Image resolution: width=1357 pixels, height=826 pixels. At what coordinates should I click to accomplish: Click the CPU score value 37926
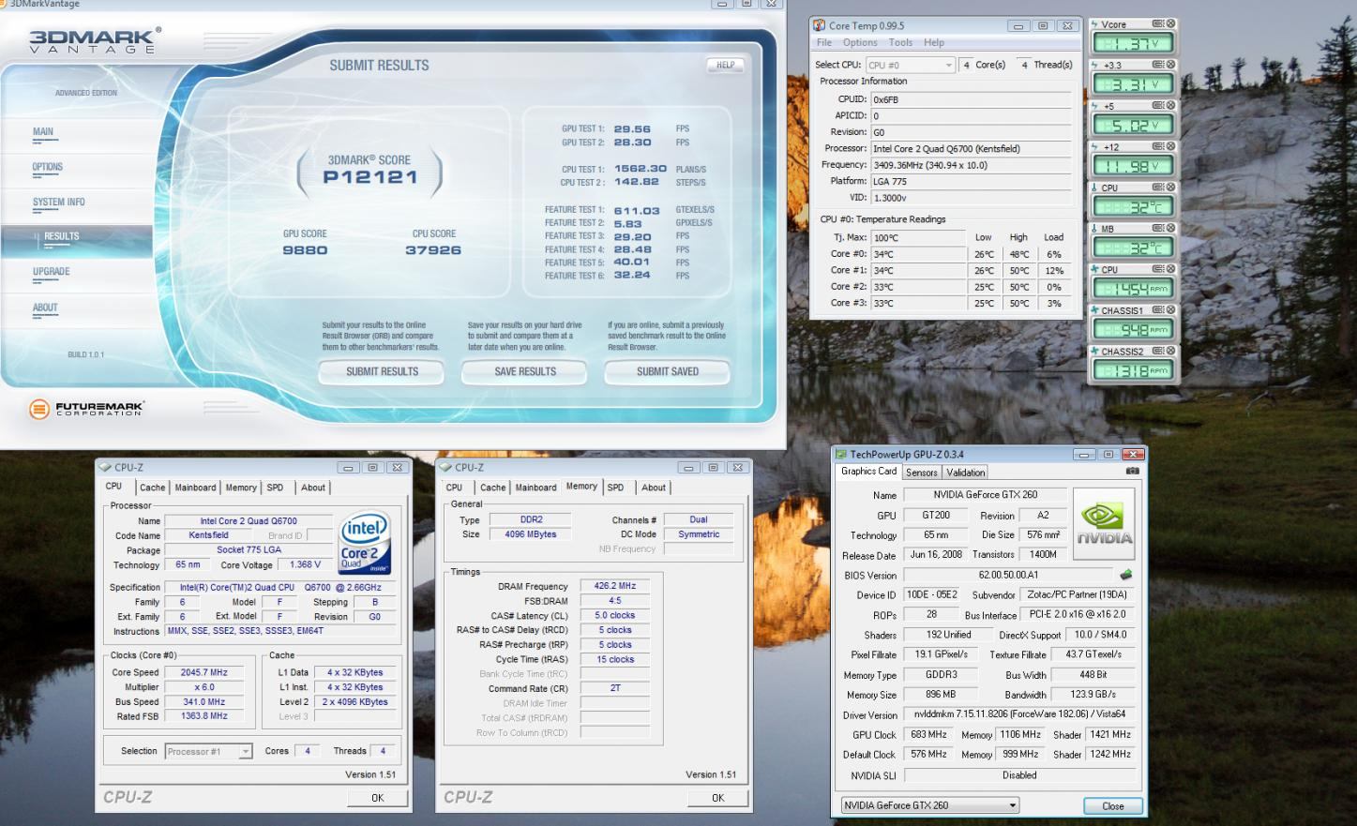pyautogui.click(x=433, y=250)
